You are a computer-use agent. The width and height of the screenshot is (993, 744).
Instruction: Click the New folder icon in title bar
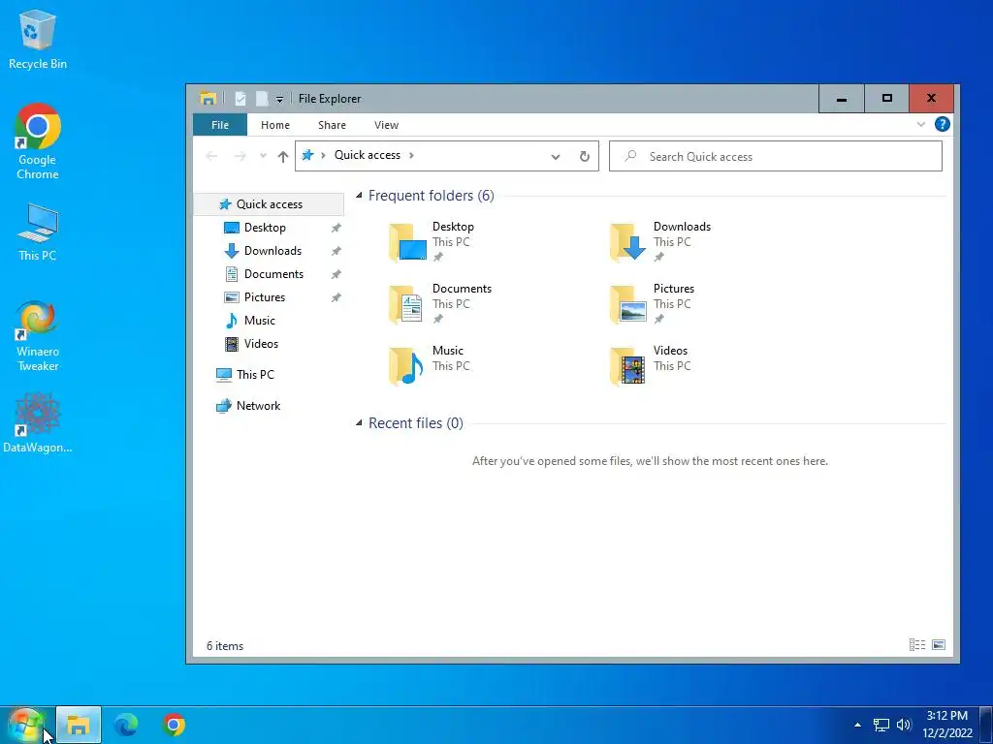(x=261, y=99)
